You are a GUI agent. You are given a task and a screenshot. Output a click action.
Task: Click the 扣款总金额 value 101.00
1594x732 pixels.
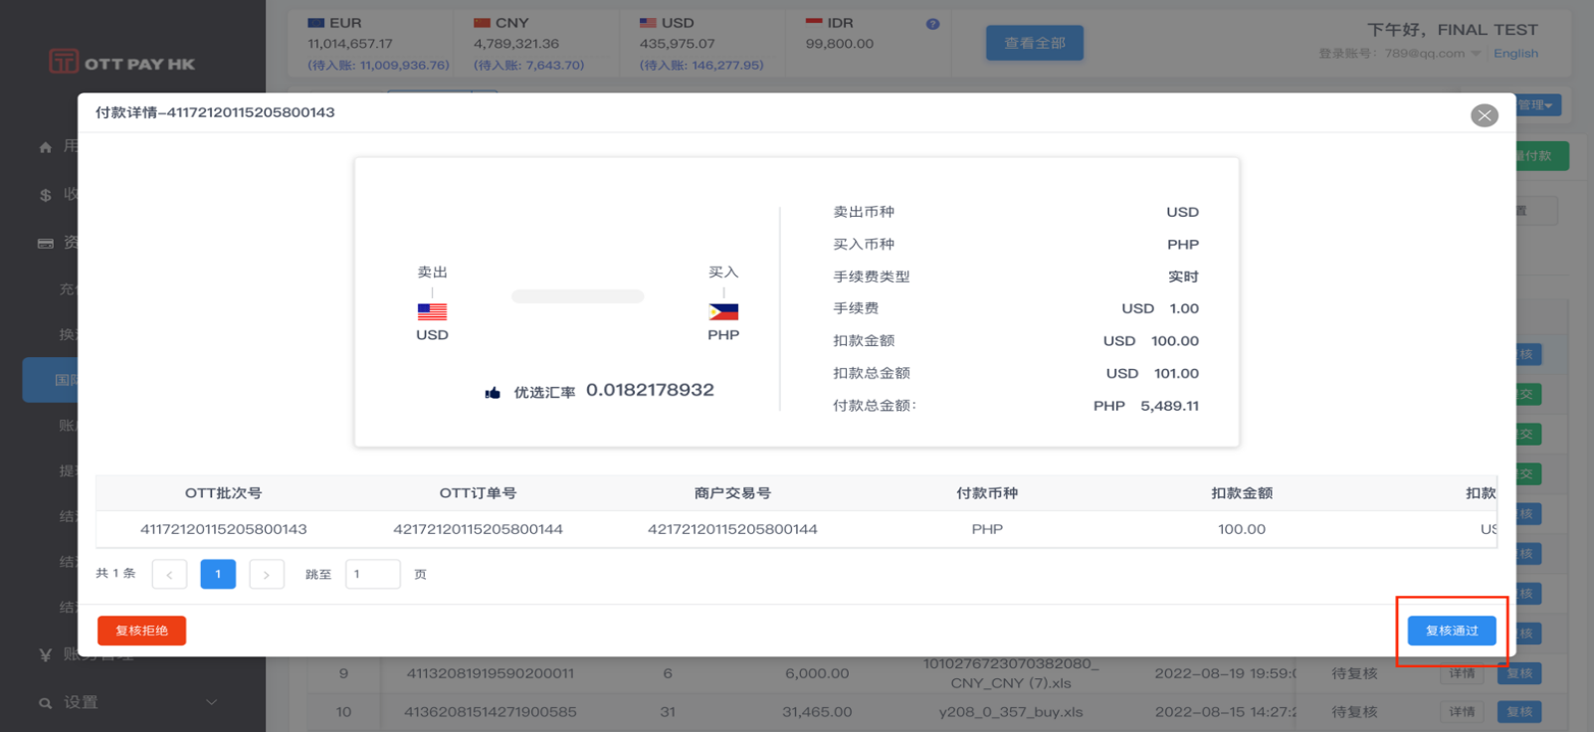point(1176,374)
